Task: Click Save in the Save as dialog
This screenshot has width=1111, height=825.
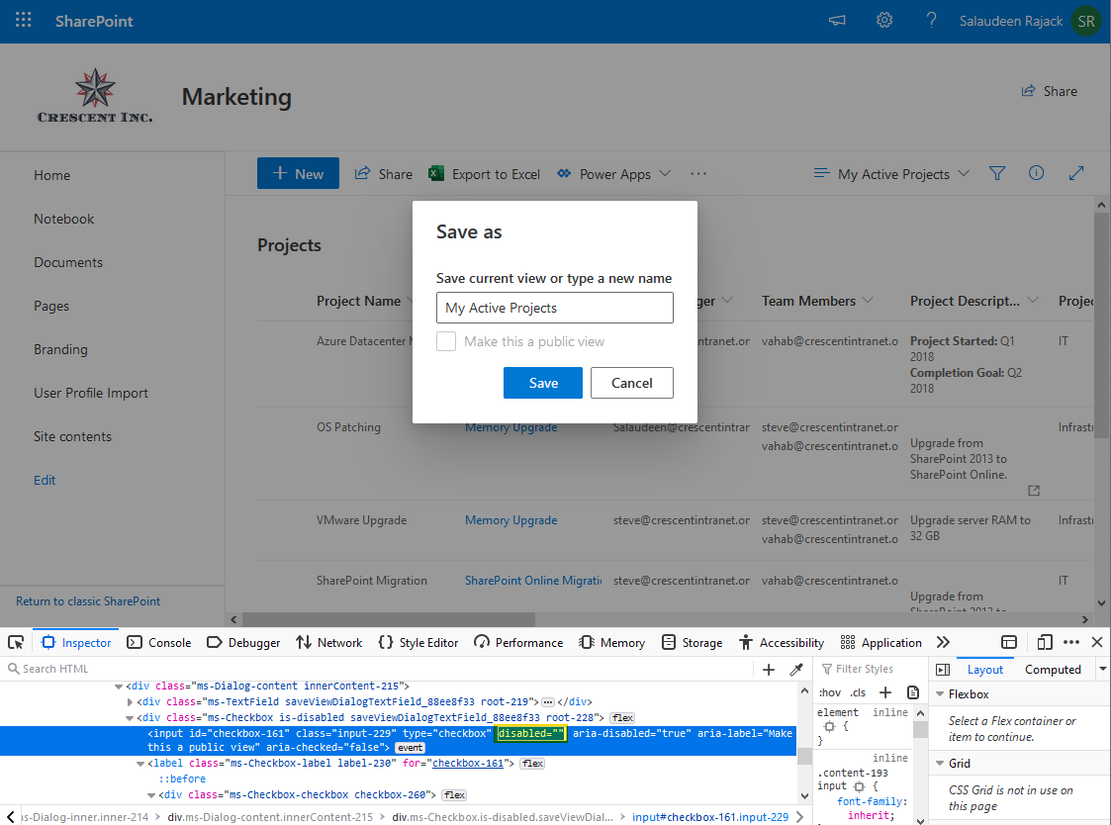Action: coord(542,383)
